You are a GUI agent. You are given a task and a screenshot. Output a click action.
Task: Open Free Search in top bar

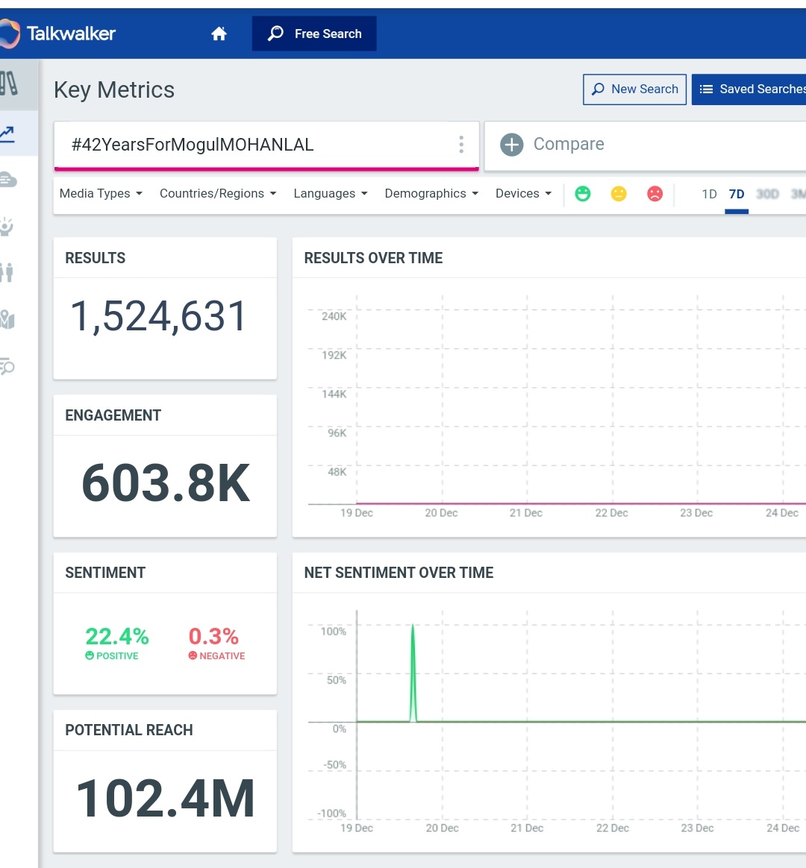click(x=314, y=34)
